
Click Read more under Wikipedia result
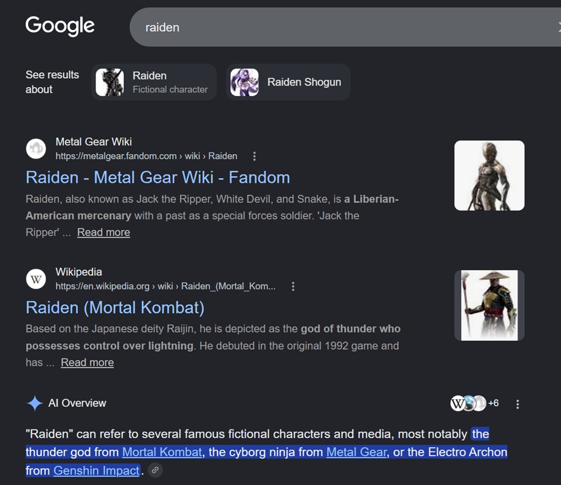point(88,363)
